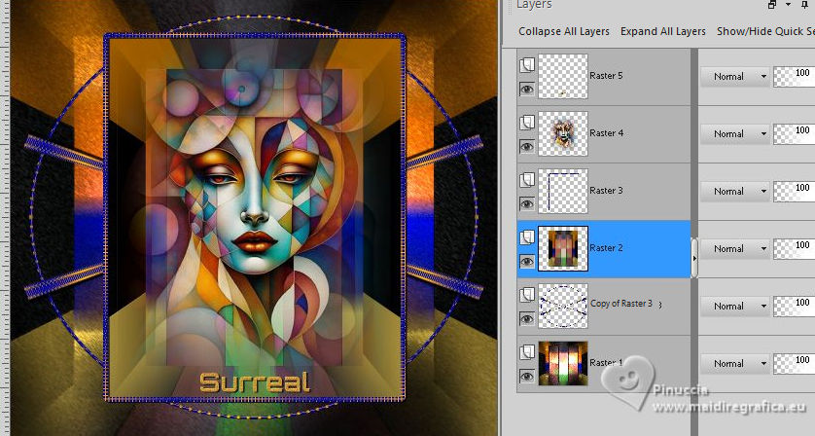This screenshot has height=436, width=815.
Task: Select the Raster 4 layer thumbnail
Action: click(563, 133)
